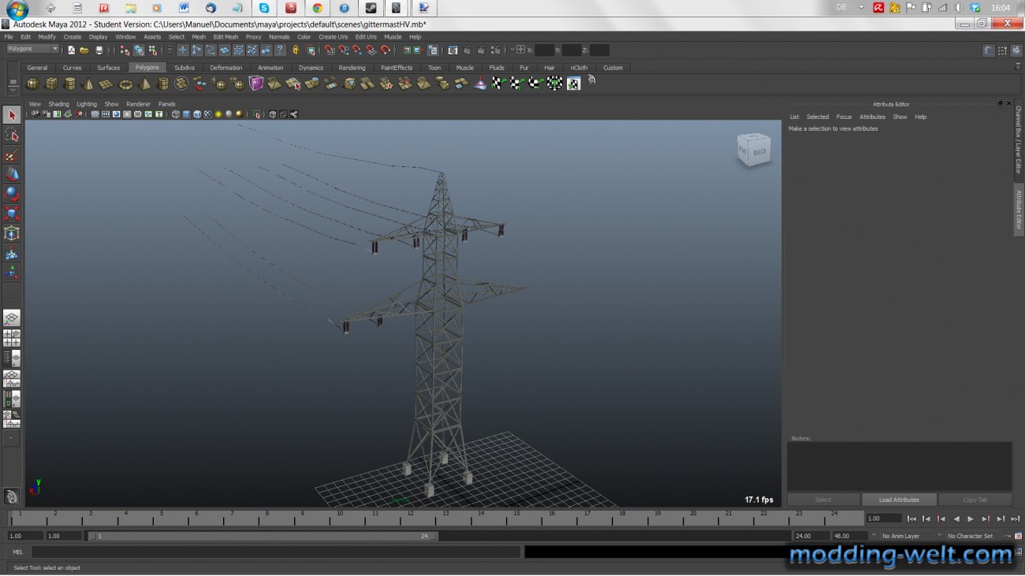Toggle smooth shade all in panel toolbar
Screen dimensions: 1025x576
coord(186,114)
